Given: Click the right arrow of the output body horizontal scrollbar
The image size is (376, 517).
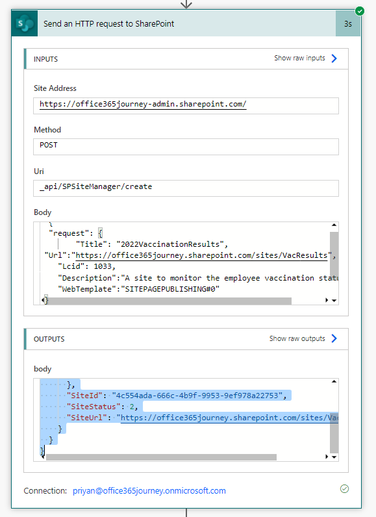Looking at the screenshot, I should [x=327, y=457].
